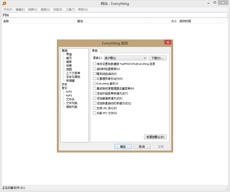Select 常规 in the options tree
230x192 pixels.
click(x=65, y=51)
